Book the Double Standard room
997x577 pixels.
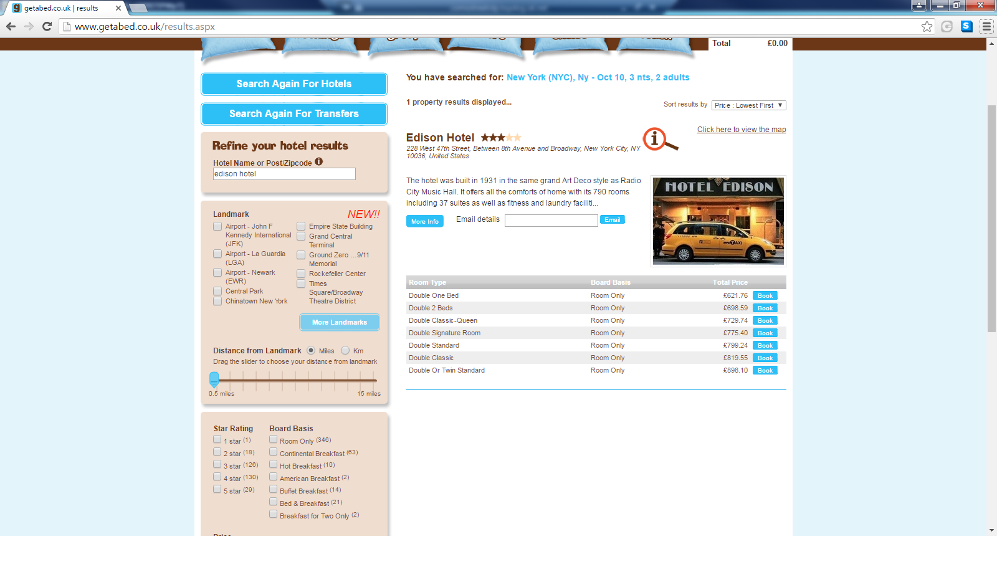pyautogui.click(x=765, y=346)
